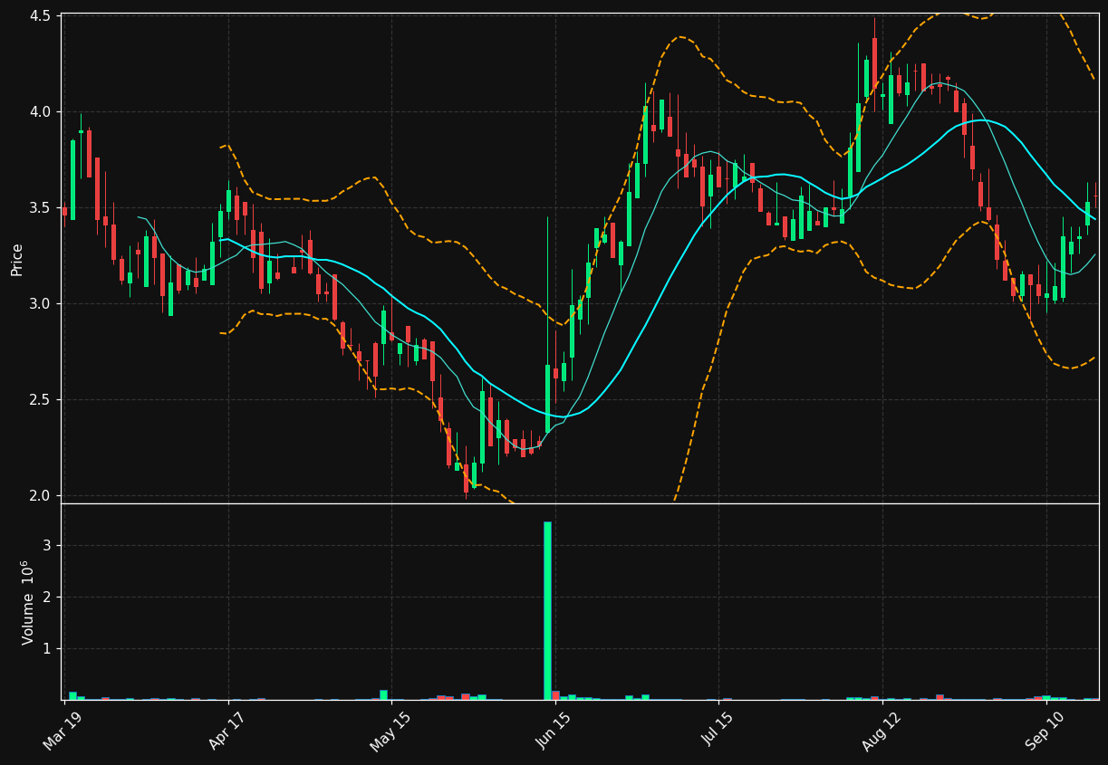The image size is (1108, 765).
Task: Click the 'Apr 17' date label
Action: [x=226, y=730]
